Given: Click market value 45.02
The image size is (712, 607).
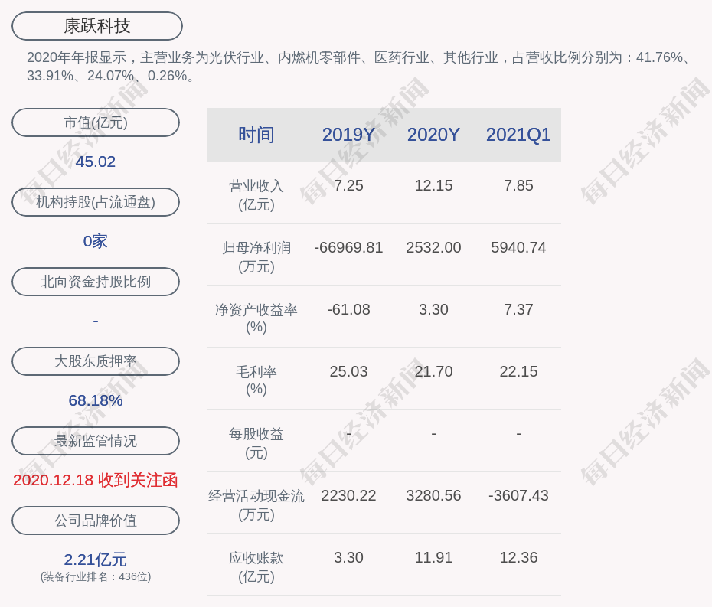Looking at the screenshot, I should pos(96,162).
